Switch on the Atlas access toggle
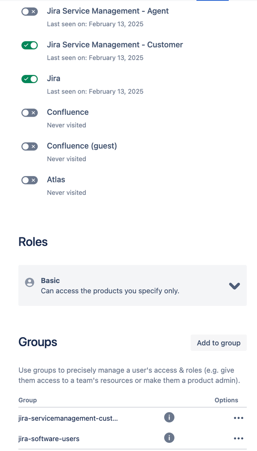The height and width of the screenshot is (451, 257). tap(30, 180)
